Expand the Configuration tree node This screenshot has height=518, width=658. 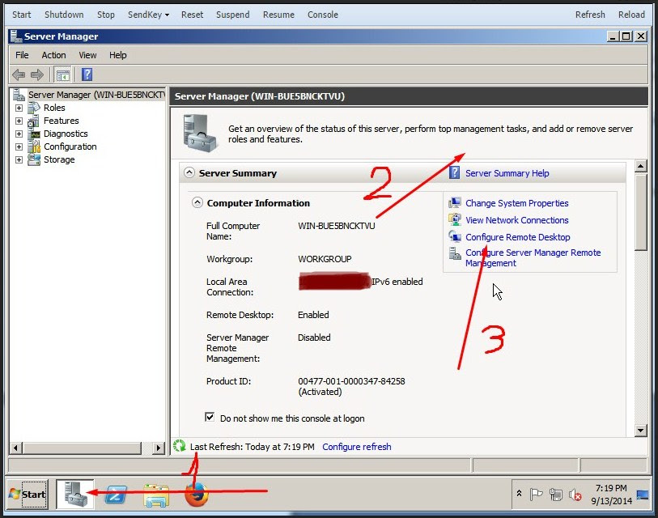tap(19, 146)
